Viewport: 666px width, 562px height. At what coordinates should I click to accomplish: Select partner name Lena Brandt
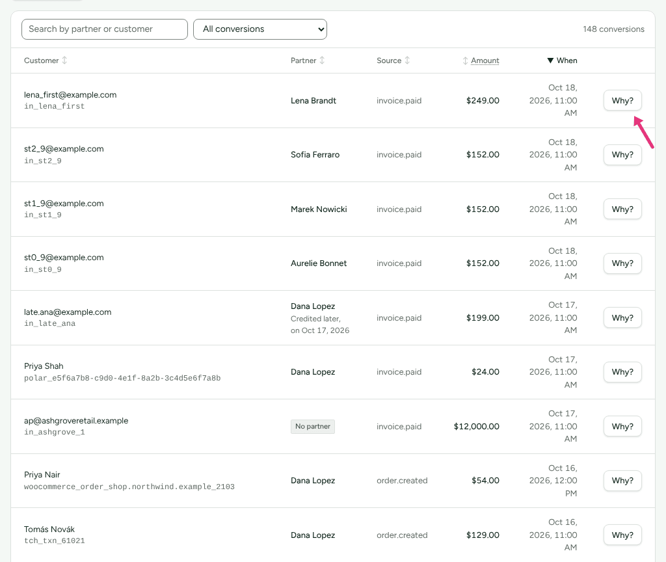pos(313,101)
